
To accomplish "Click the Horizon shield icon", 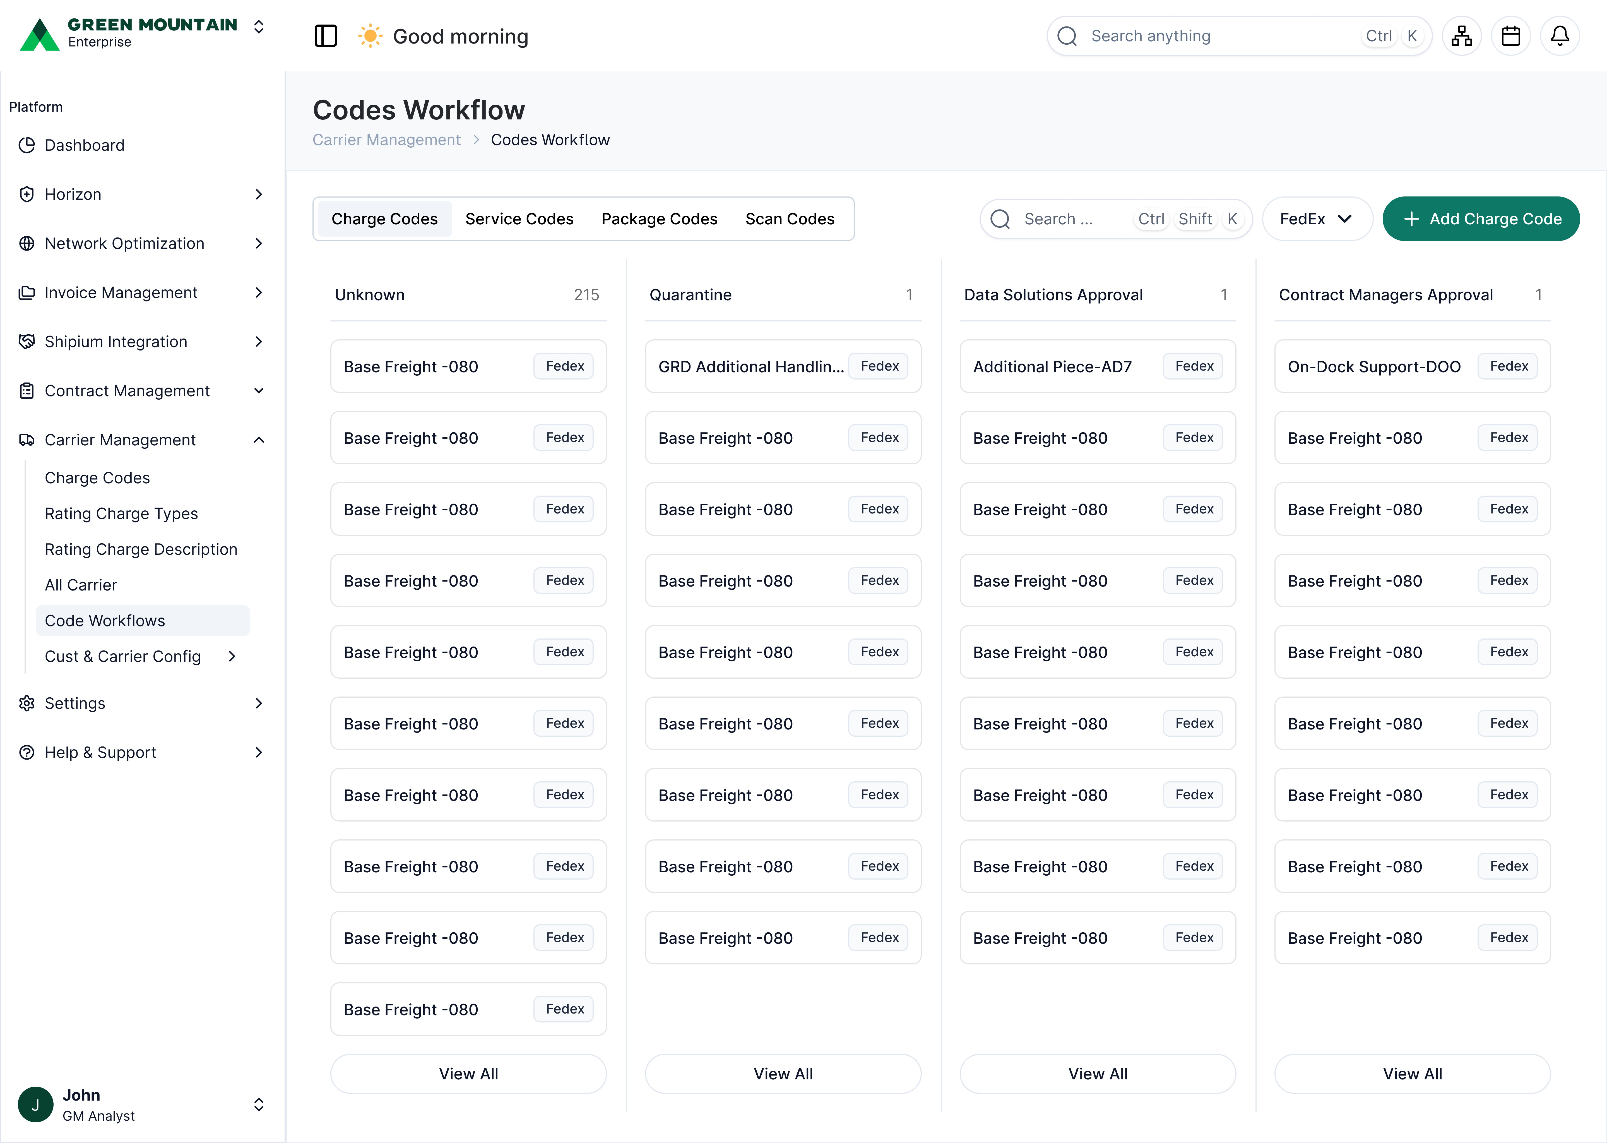I will point(27,194).
